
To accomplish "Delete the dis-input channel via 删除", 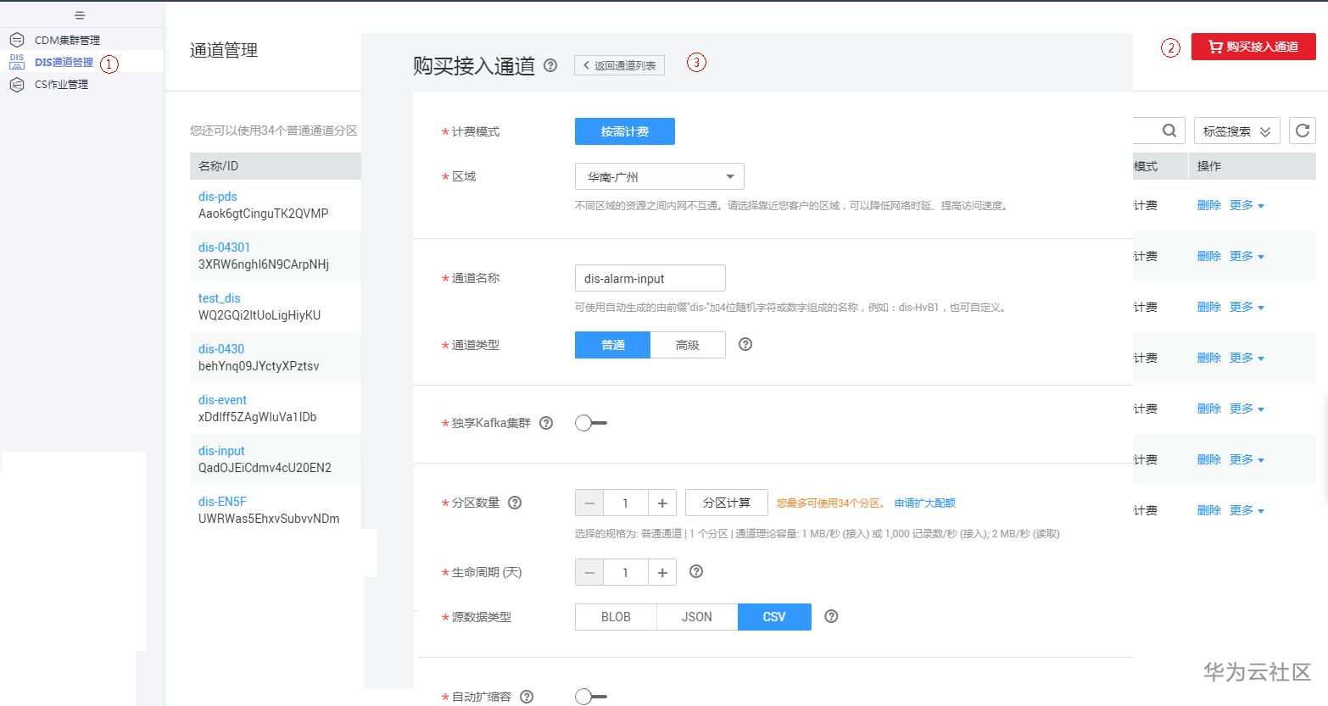I will pos(1208,459).
